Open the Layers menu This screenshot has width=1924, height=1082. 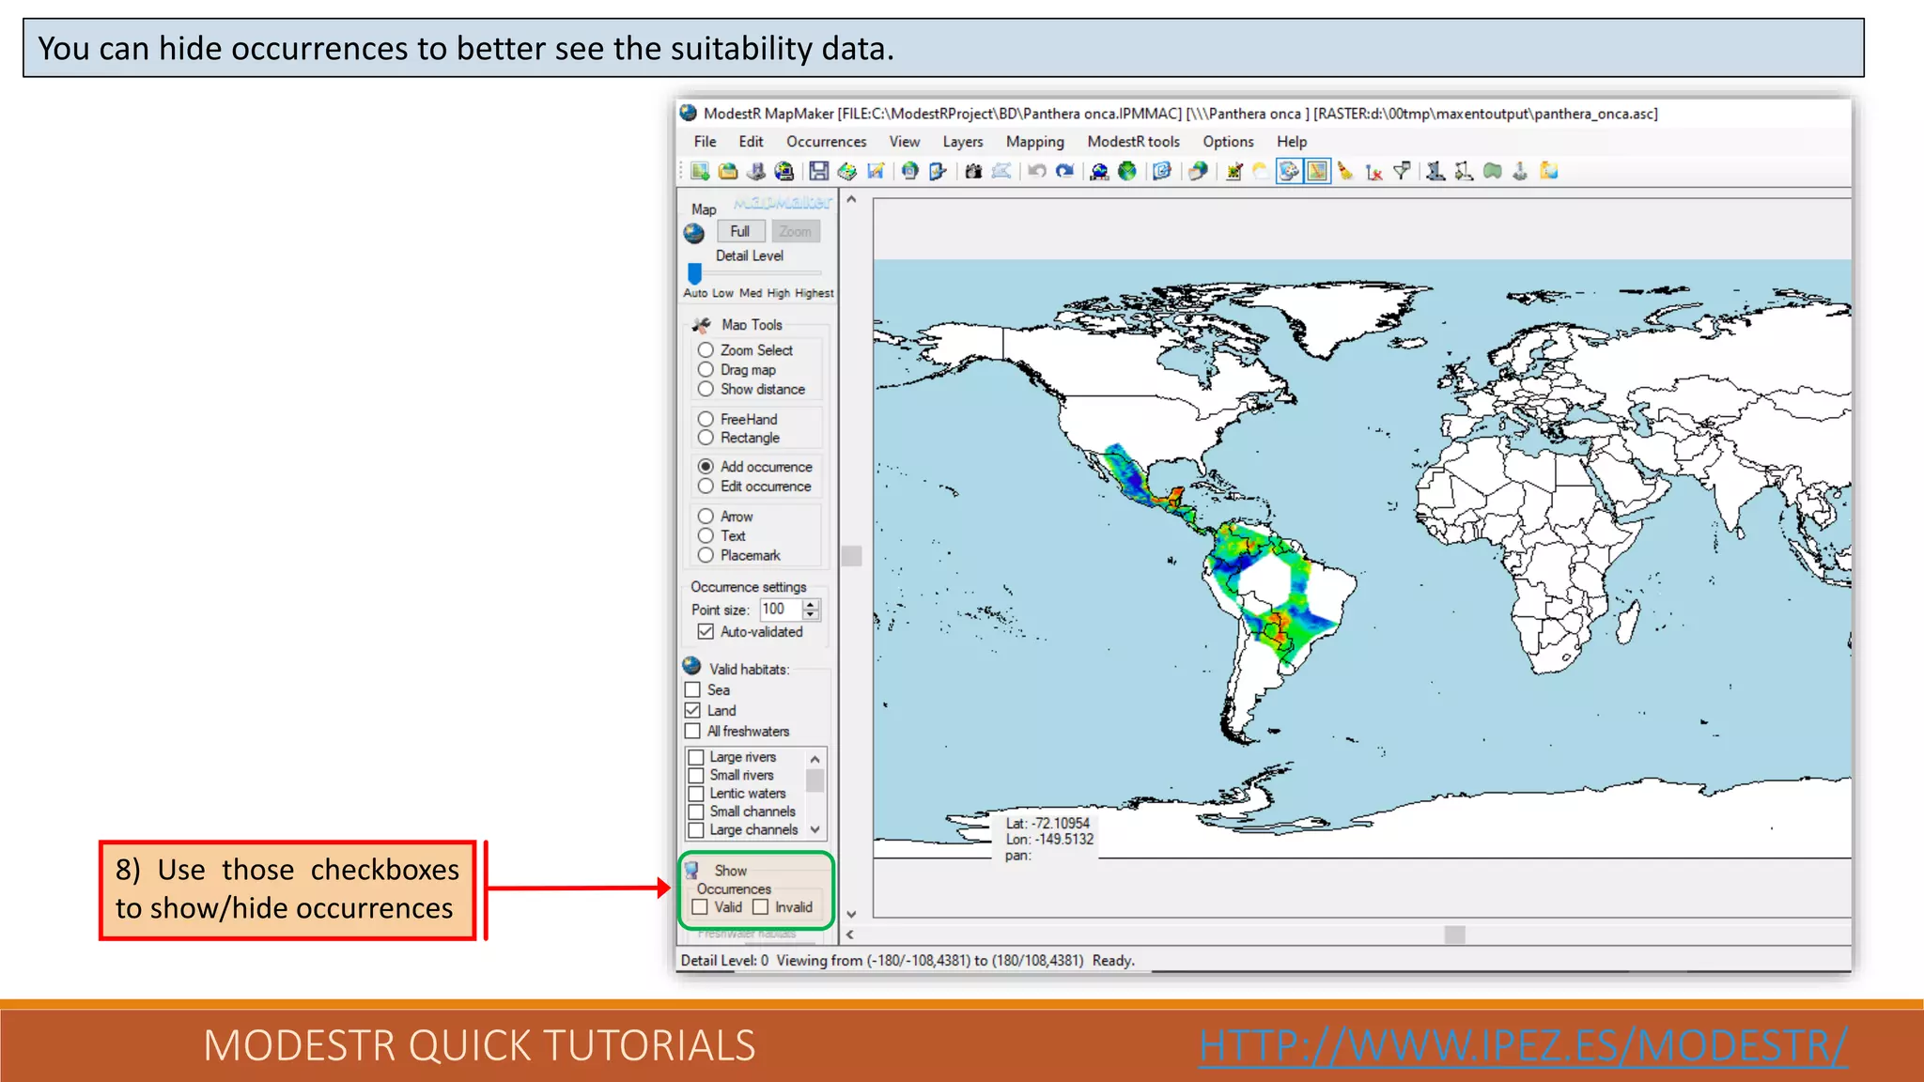point(963,142)
